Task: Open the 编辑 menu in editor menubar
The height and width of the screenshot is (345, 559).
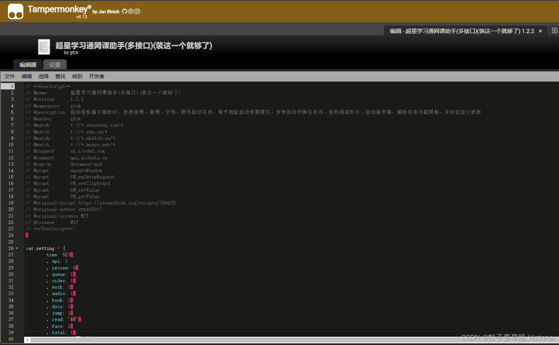Action: [x=27, y=76]
